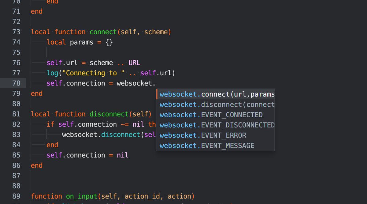The image size is (367, 204).
Task: Choose websocket.disconnect(connect completion entry
Action: 215,104
